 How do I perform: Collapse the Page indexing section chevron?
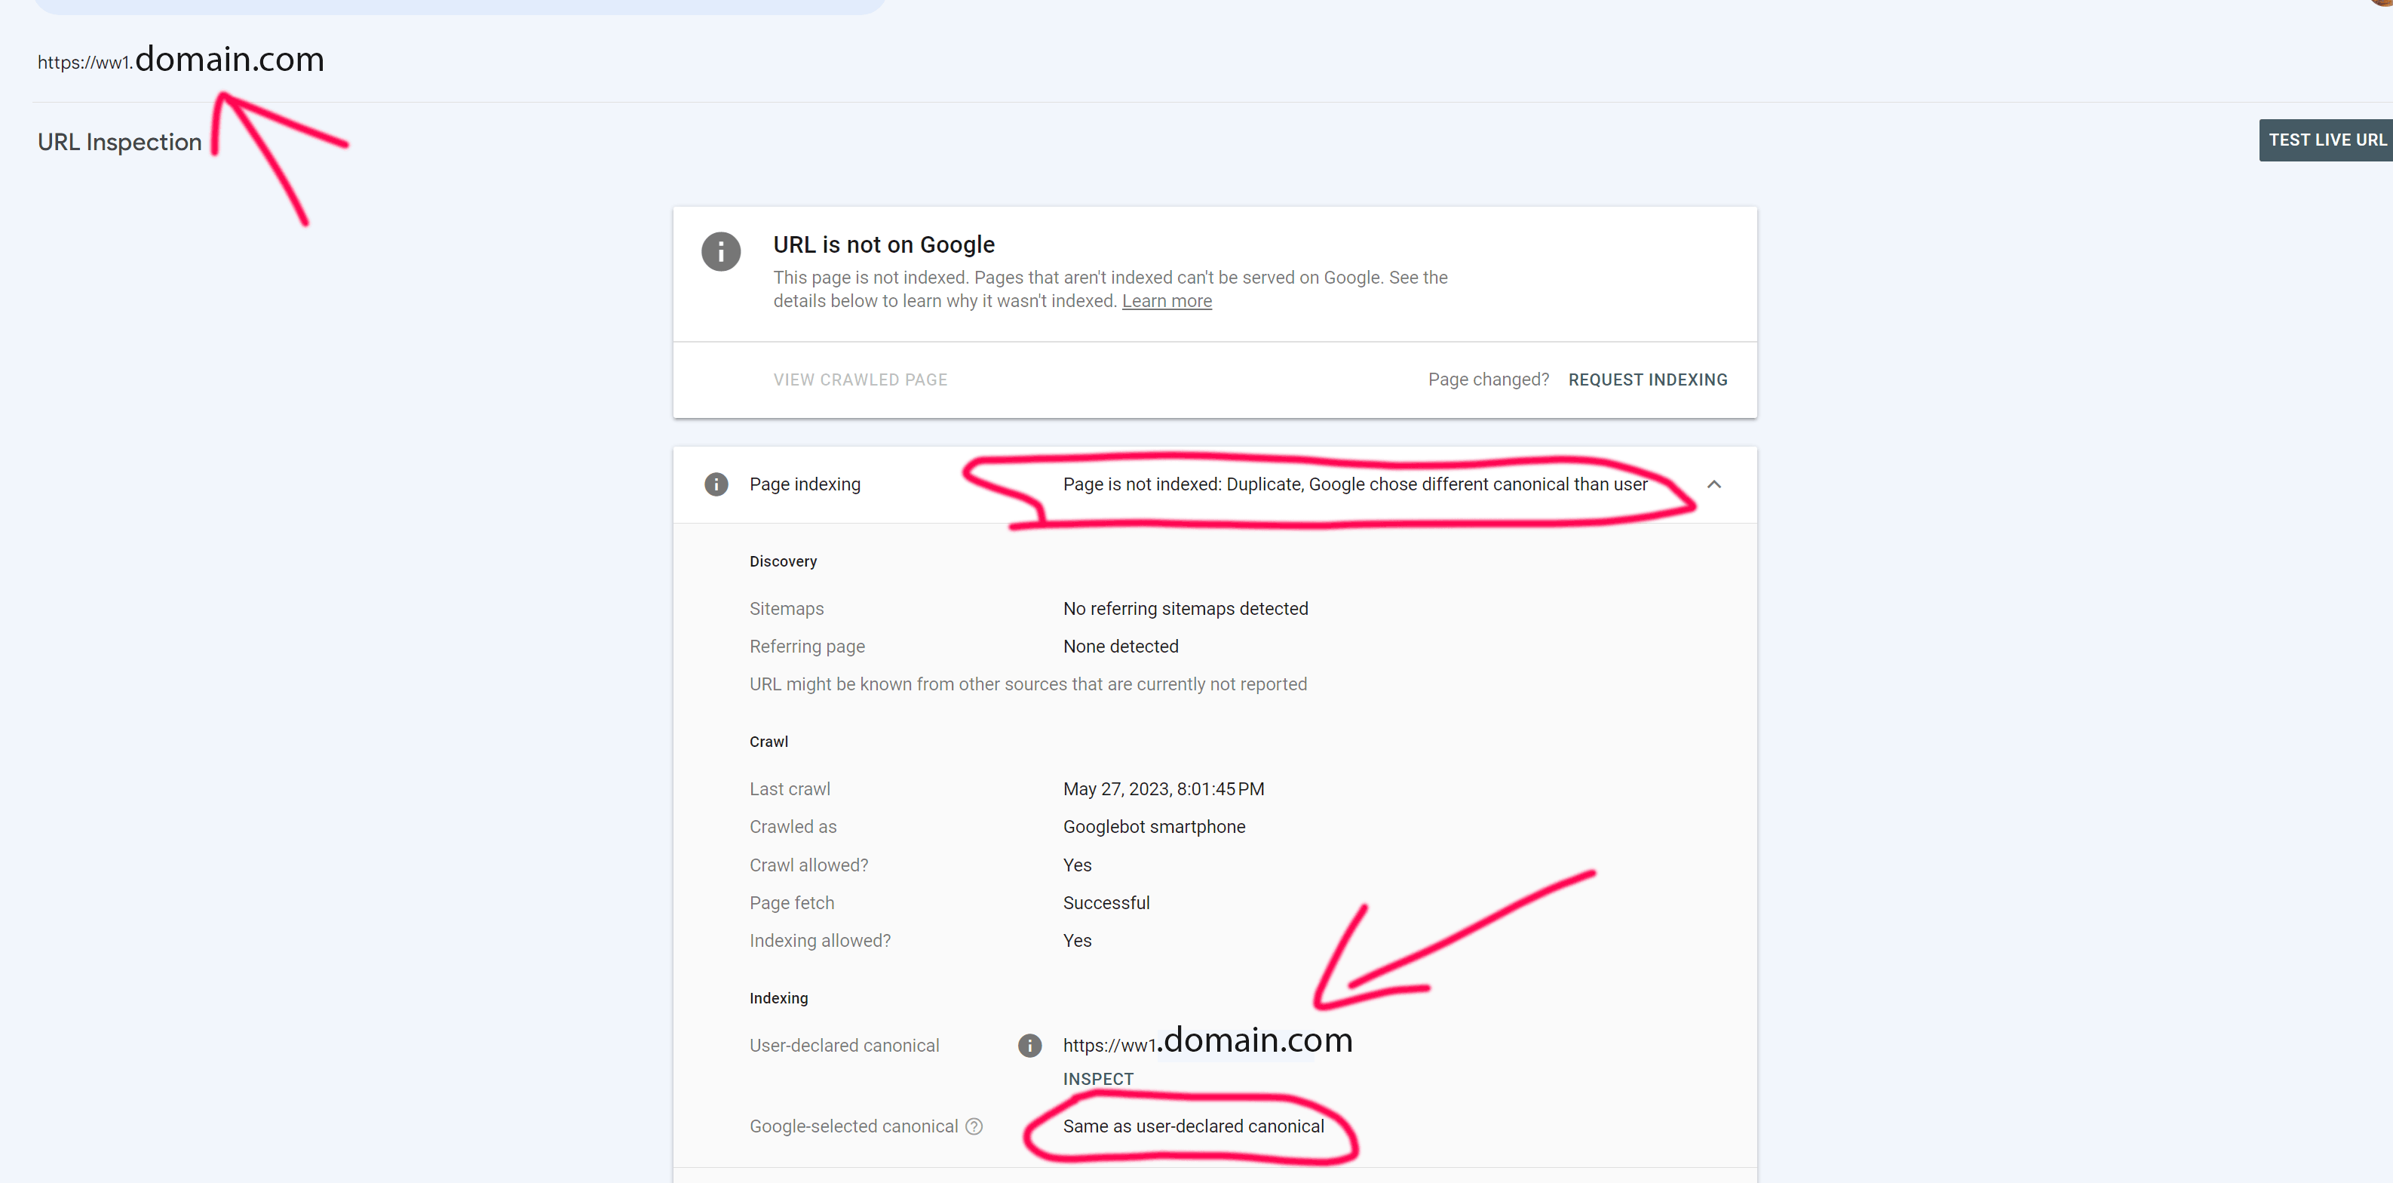(1714, 484)
